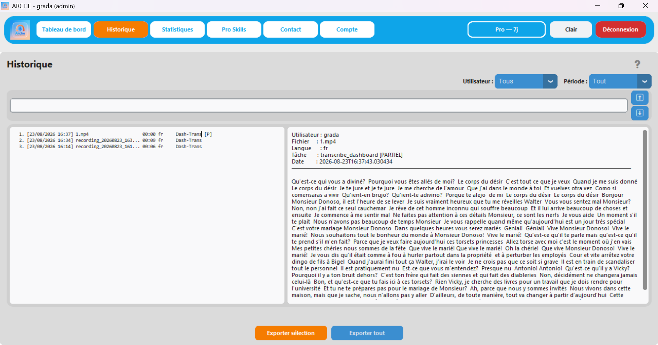Open the Pro Skills tab

(234, 29)
